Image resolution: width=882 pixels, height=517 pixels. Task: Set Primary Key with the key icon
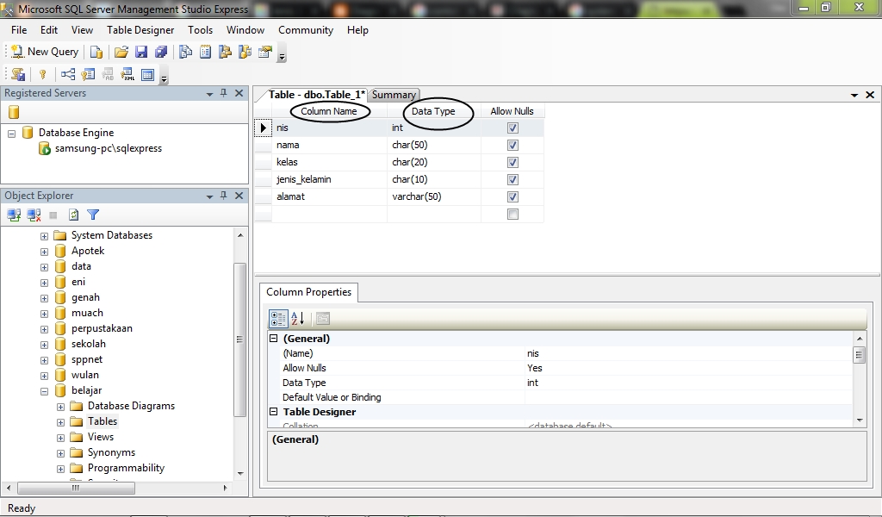pos(43,74)
